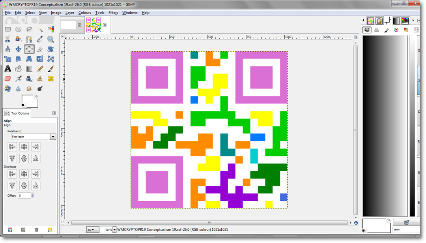Align centre horizontally in Align section
426x243 pixels.
point(24,147)
